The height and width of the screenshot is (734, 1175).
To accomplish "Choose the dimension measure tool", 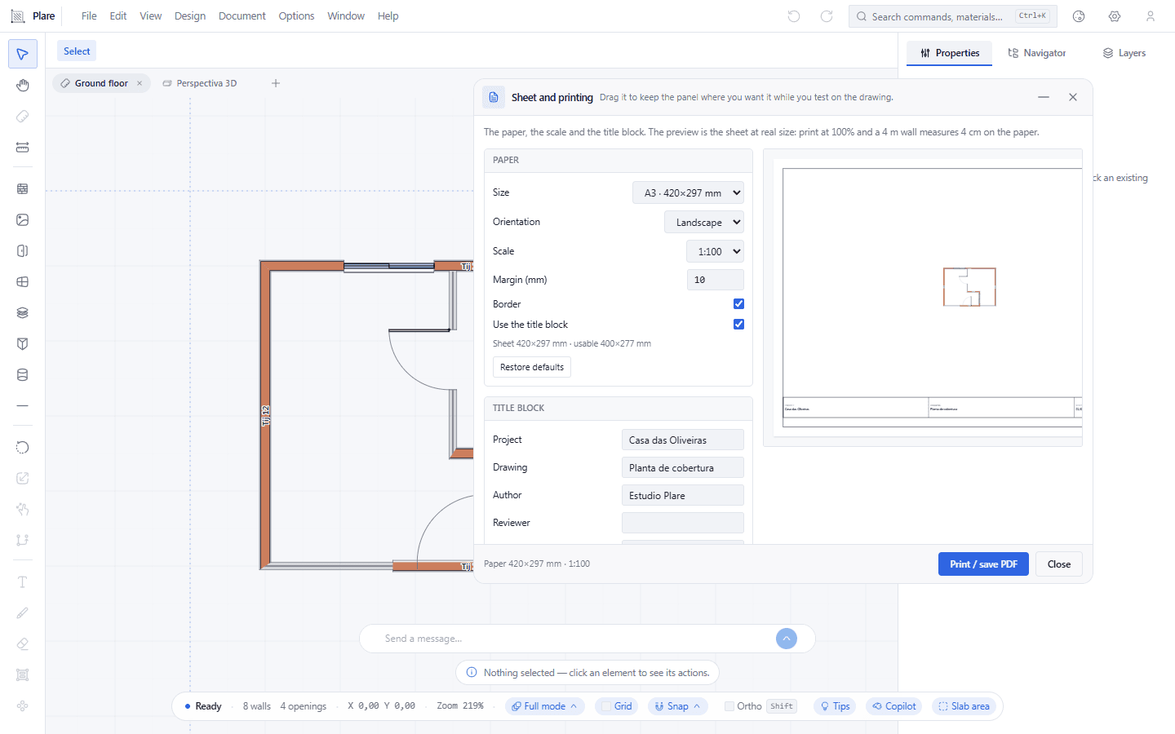I will pos(23,148).
